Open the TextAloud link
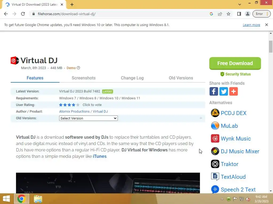 (x=233, y=177)
